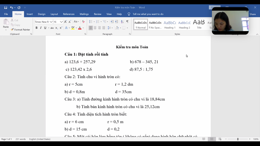Open the Borders dropdown
The image size is (260, 146).
pyautogui.click(x=127, y=28)
